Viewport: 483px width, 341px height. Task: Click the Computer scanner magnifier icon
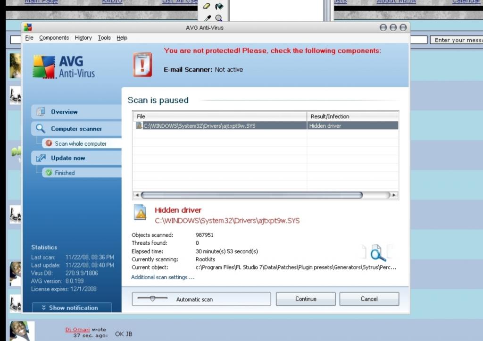[41, 129]
